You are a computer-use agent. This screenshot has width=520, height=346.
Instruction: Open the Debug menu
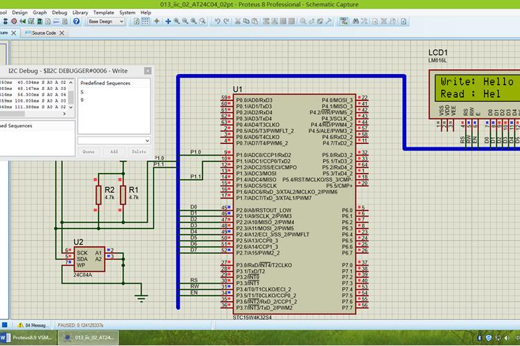[60, 12]
